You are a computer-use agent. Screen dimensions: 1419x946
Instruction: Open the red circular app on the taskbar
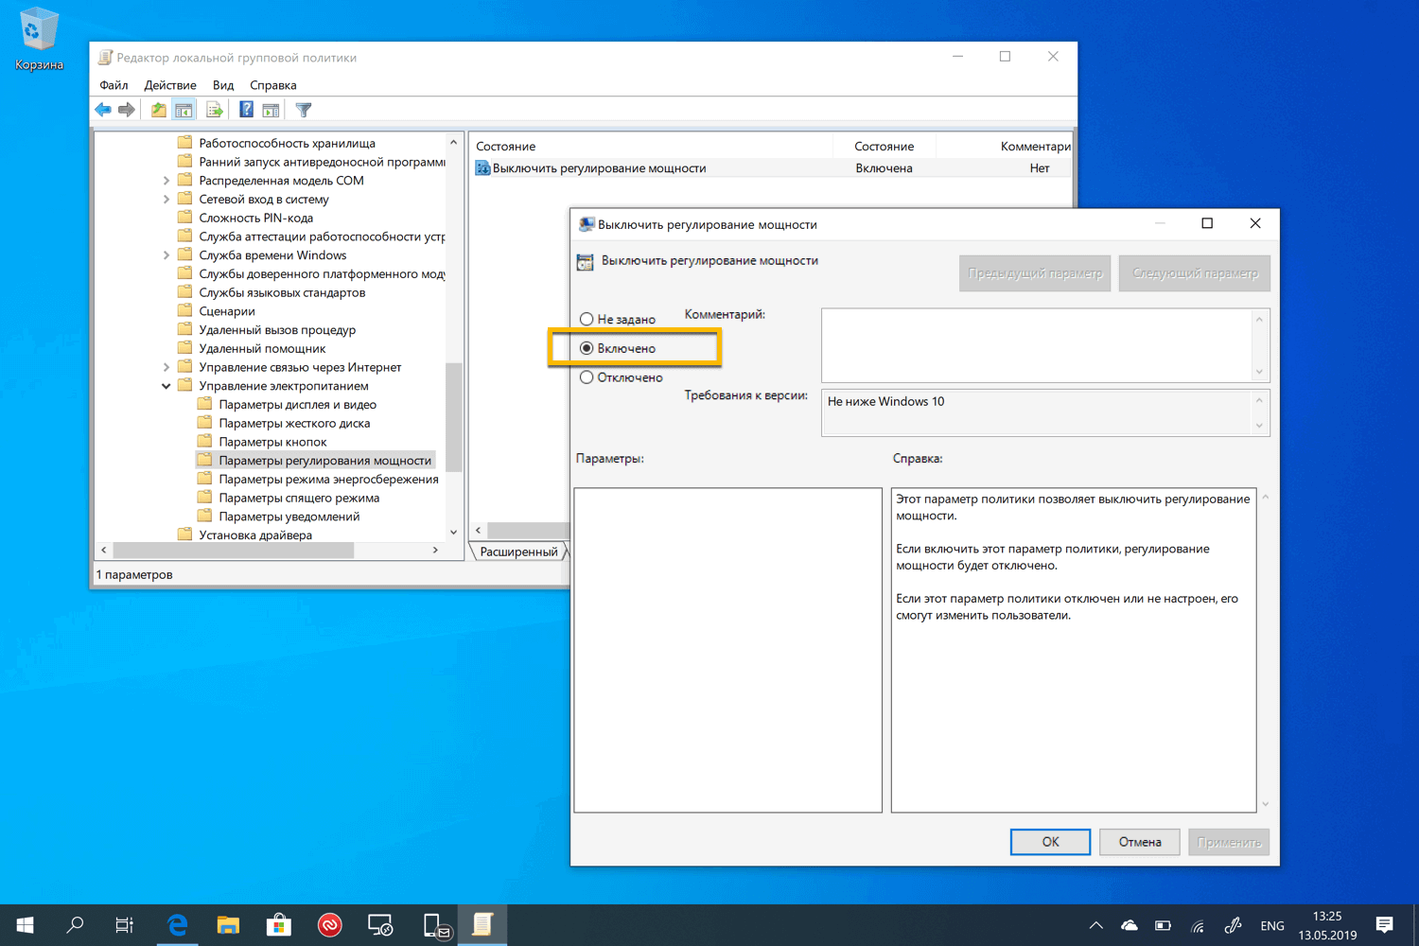329,925
